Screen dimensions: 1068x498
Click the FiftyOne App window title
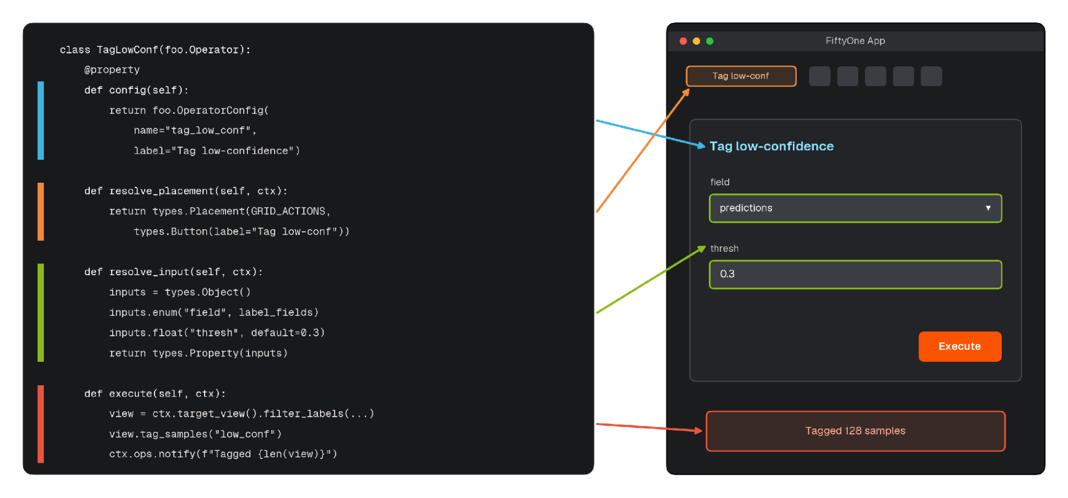pyautogui.click(x=855, y=41)
